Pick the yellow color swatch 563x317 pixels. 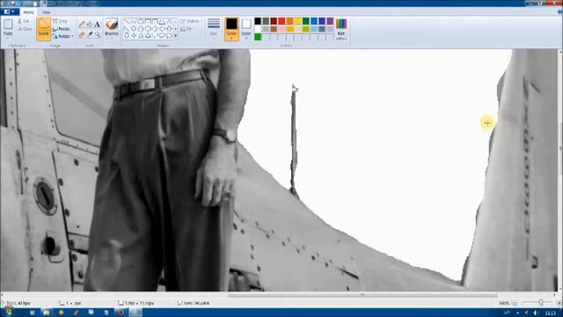[297, 21]
